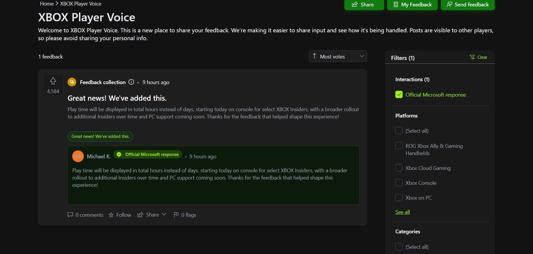Enable ROG Xbox Ally & Gaming Handhelds filter

pos(399,146)
